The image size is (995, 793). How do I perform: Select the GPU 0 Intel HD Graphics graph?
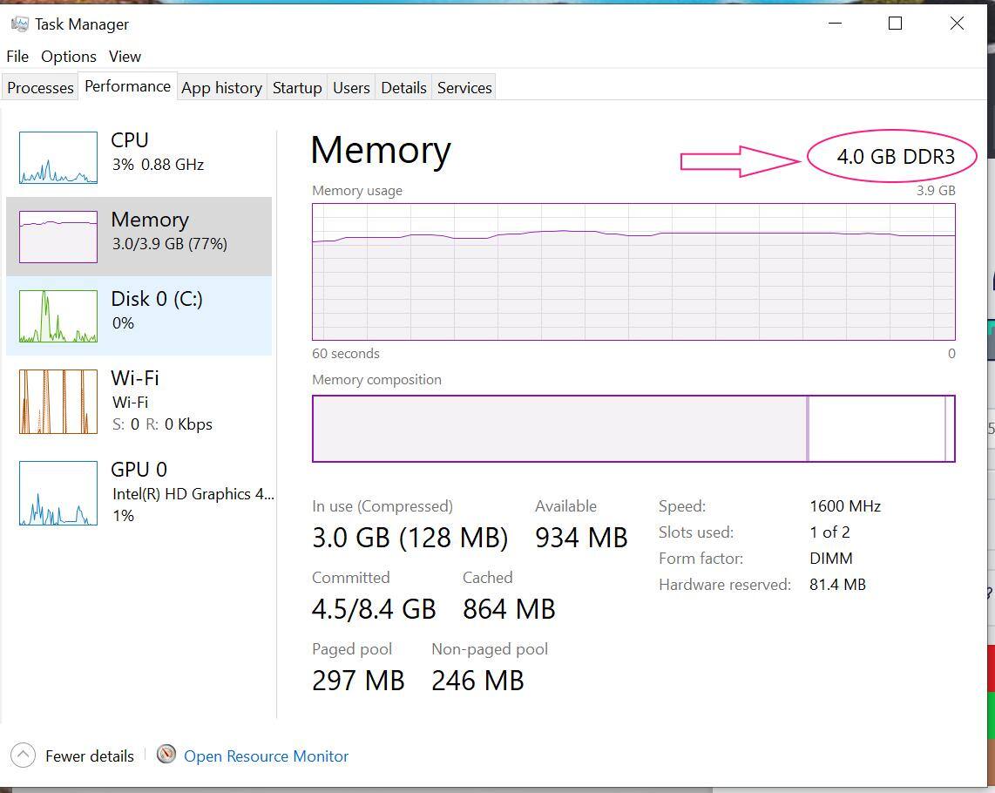coord(58,493)
